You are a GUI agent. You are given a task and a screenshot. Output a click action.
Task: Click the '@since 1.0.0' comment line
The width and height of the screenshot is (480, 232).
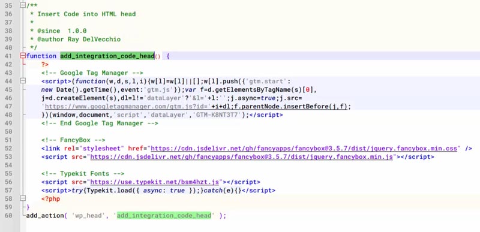(x=62, y=31)
